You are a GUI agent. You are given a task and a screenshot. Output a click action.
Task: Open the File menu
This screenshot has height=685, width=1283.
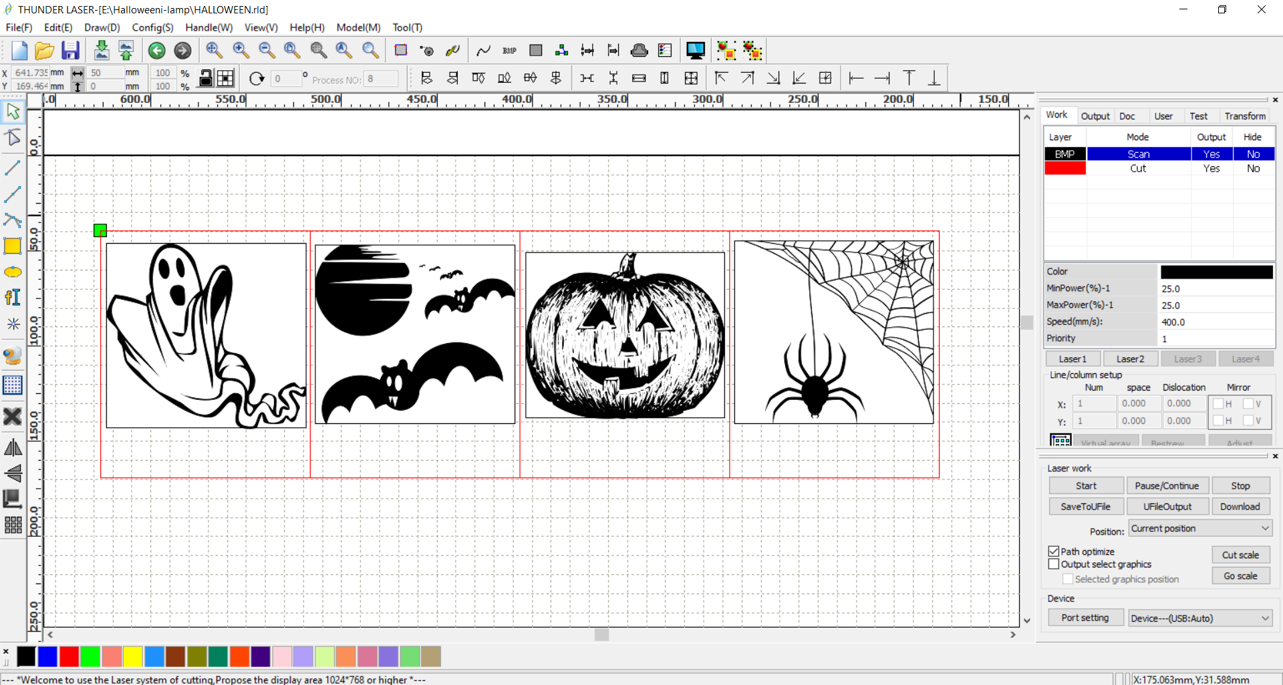[19, 27]
